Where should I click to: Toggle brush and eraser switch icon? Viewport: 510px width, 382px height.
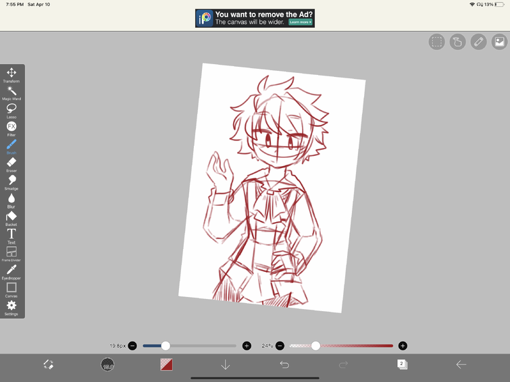coord(49,364)
